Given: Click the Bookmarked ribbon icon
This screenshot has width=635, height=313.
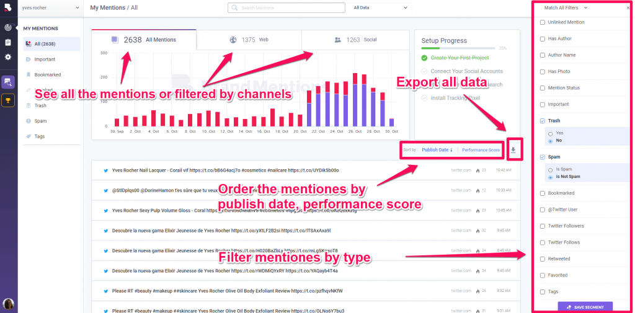Looking at the screenshot, I should tap(29, 75).
